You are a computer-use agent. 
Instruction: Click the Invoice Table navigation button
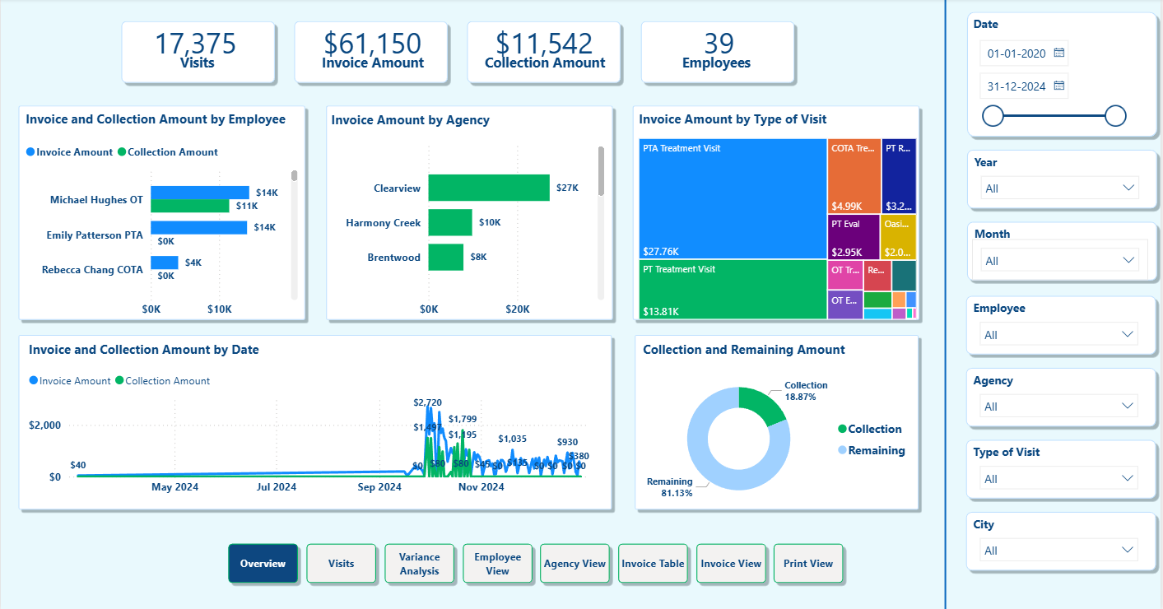pyautogui.click(x=653, y=563)
